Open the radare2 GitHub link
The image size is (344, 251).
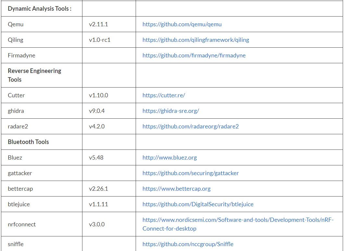tap(190, 126)
